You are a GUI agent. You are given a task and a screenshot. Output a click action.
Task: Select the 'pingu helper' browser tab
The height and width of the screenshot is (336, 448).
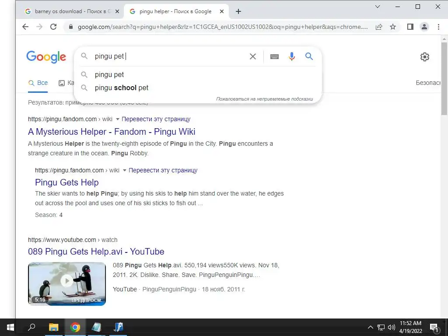click(x=177, y=11)
